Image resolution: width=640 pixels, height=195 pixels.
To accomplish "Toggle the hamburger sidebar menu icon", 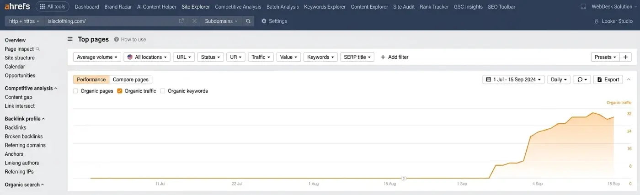I will click(x=70, y=39).
